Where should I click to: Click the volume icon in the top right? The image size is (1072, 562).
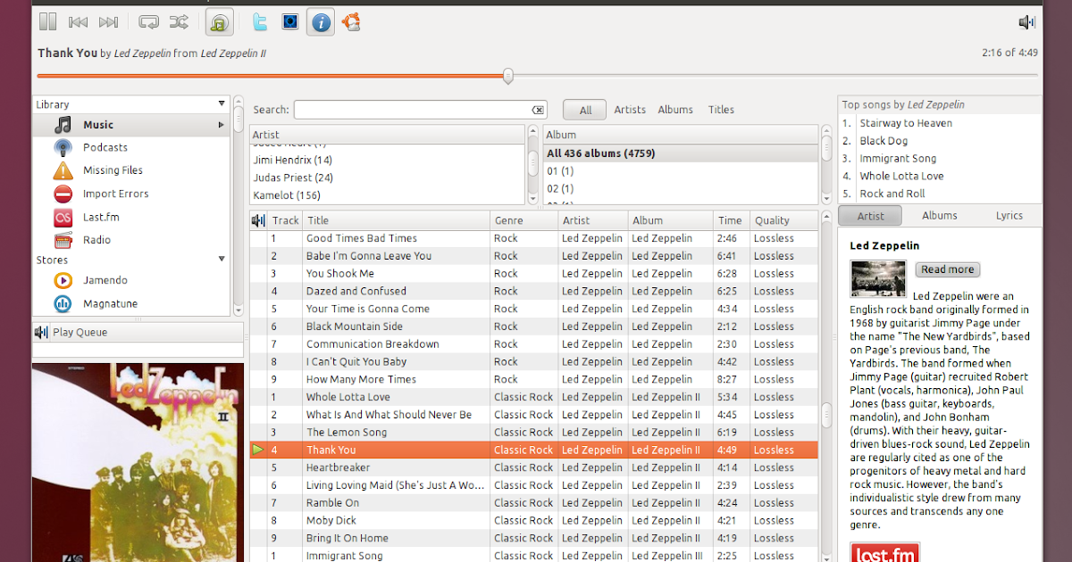pyautogui.click(x=1026, y=21)
